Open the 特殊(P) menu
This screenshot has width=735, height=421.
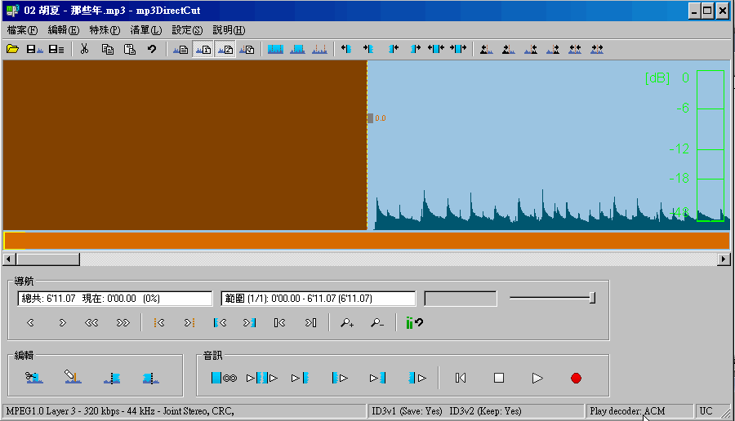click(105, 30)
